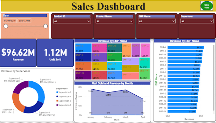The image size is (216, 123).
Task: Click the end date field 20/04/2019
Action: [24, 21]
